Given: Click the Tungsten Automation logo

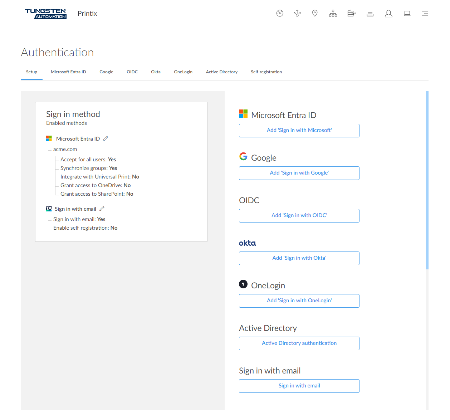Looking at the screenshot, I should coord(45,14).
